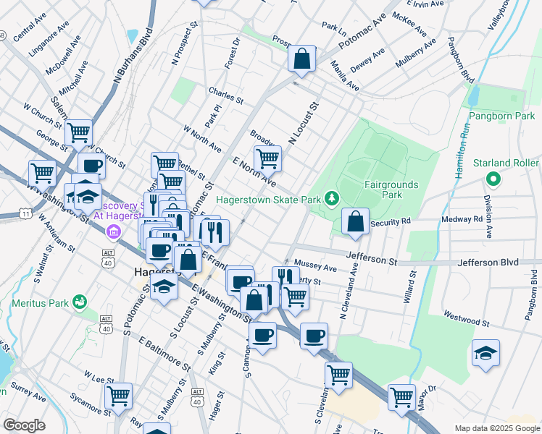542x434 pixels.
Task: Open the Starland Roller text label
Action: (x=506, y=163)
